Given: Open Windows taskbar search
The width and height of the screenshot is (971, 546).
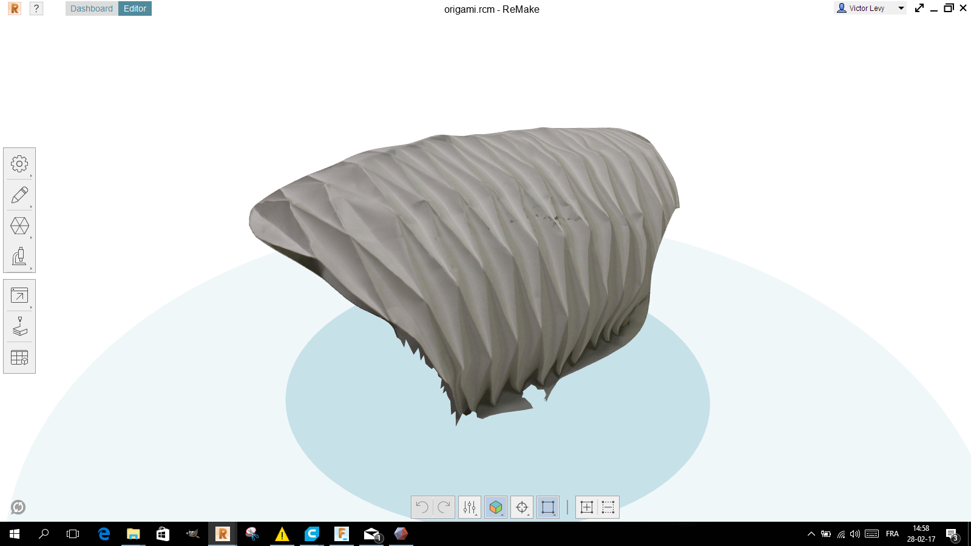Looking at the screenshot, I should click(x=44, y=534).
